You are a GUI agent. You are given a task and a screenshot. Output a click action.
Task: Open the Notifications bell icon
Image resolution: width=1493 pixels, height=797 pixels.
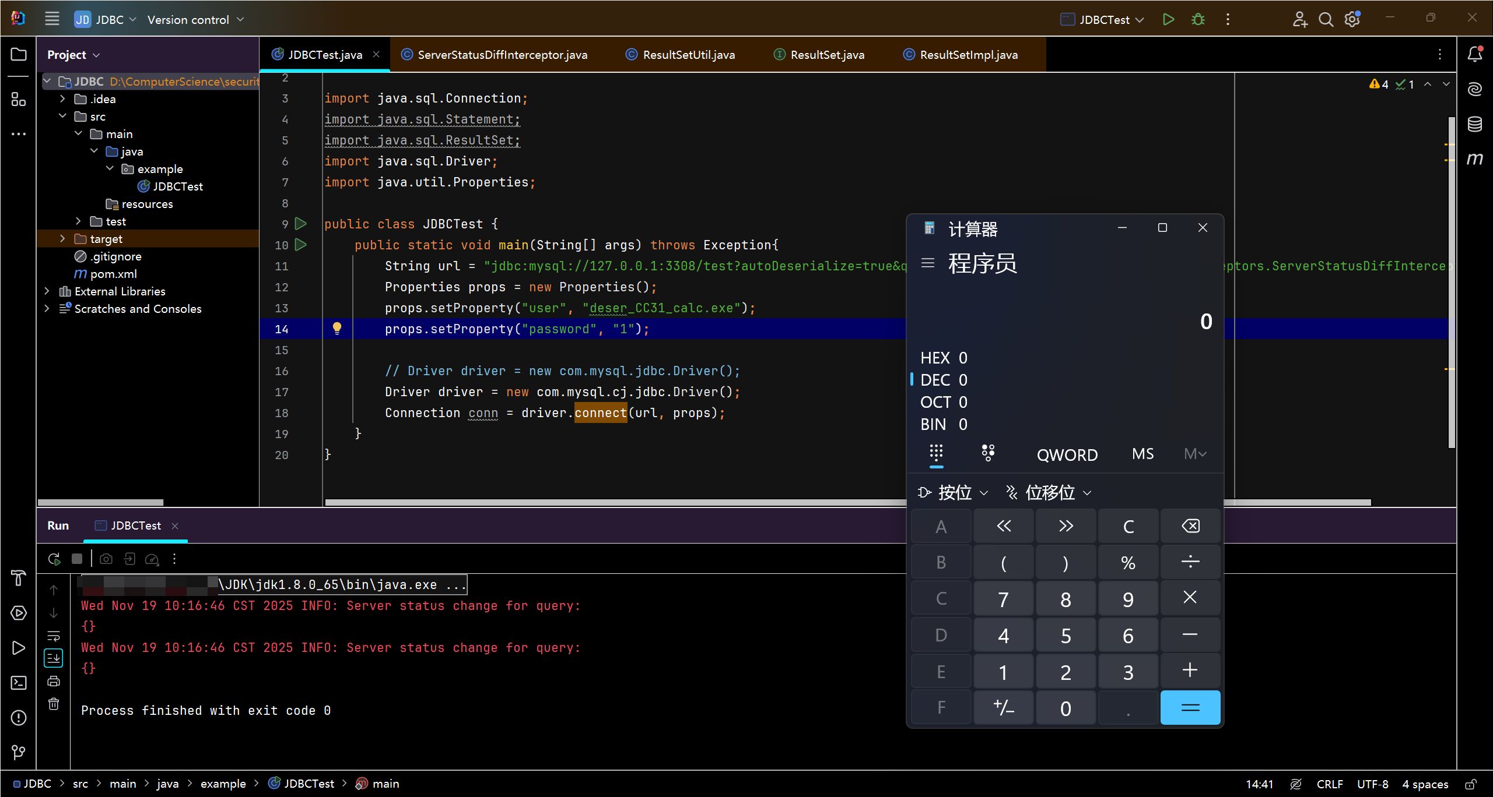coord(1475,54)
